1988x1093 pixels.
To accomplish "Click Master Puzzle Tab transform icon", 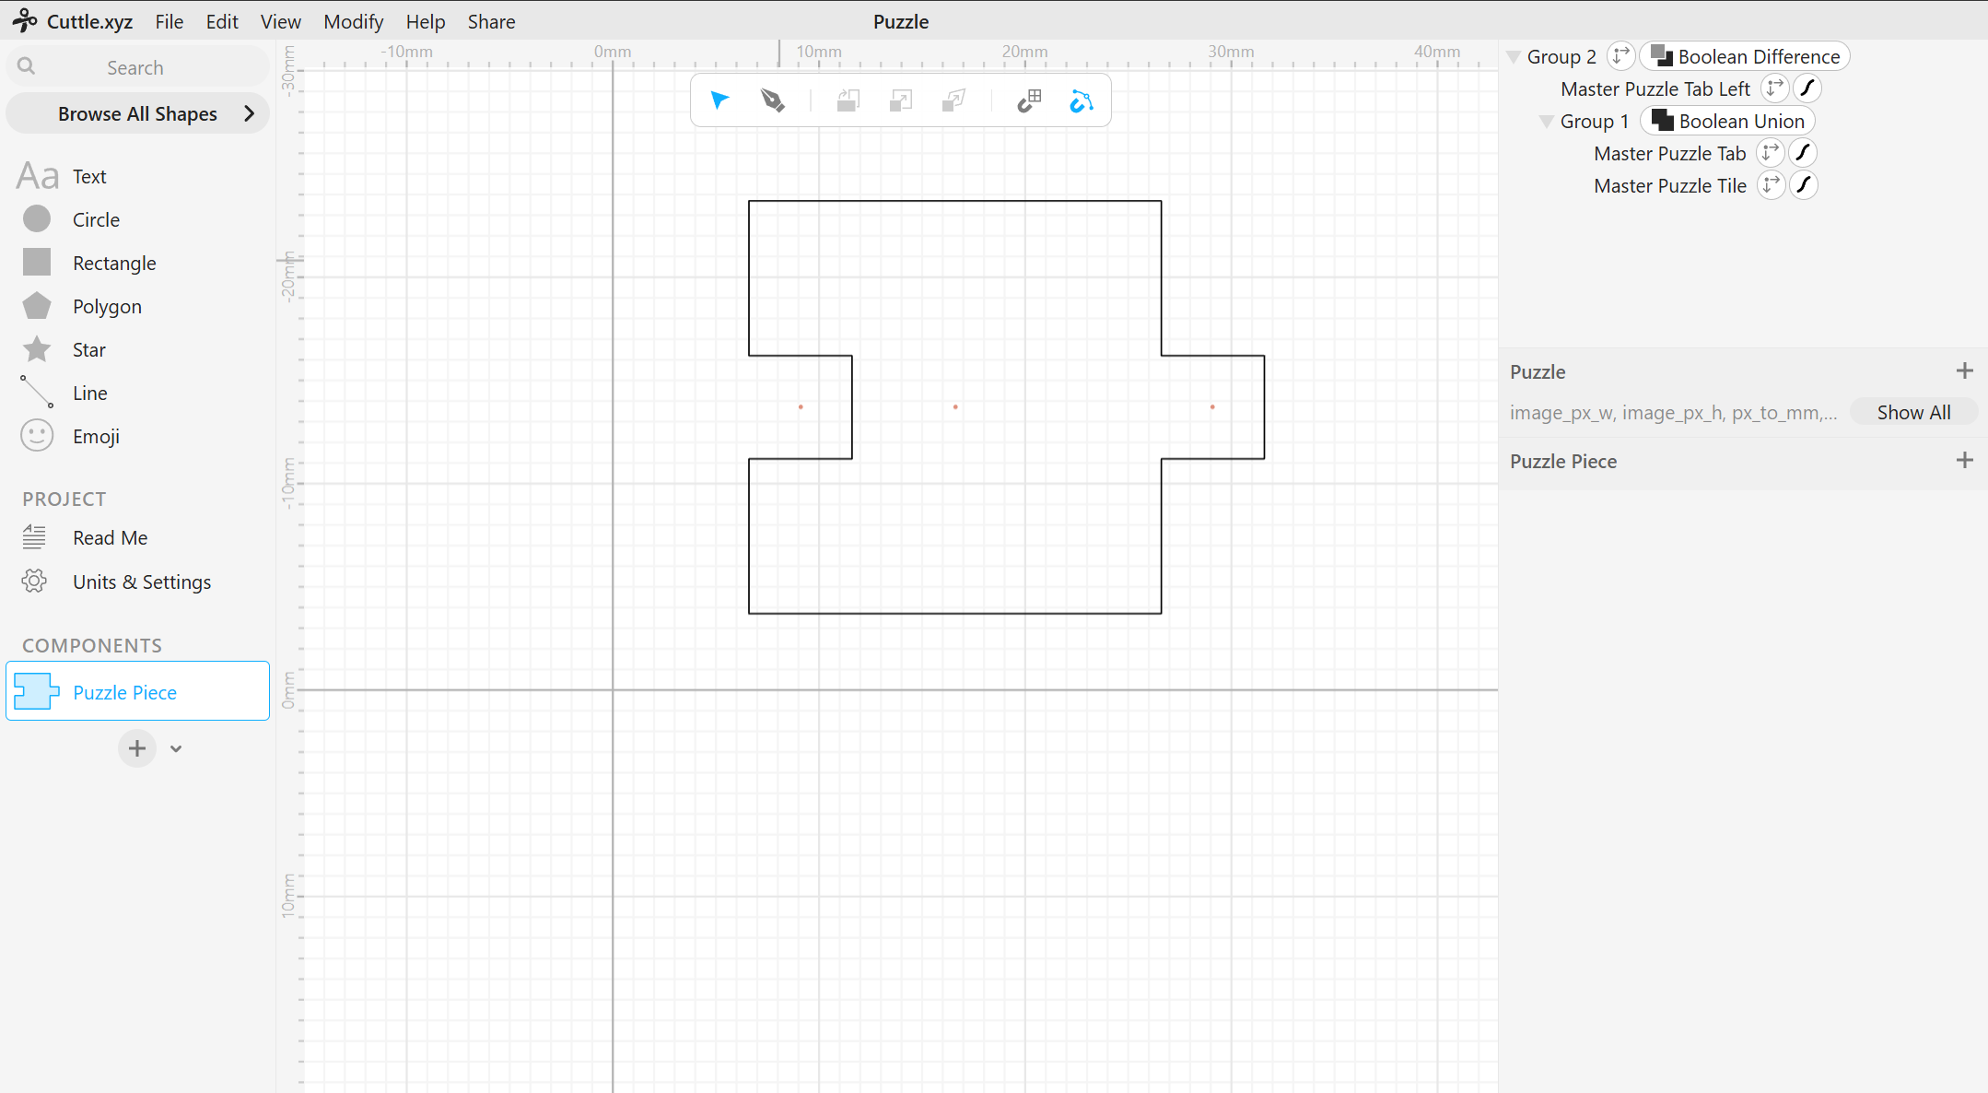I will point(1771,153).
